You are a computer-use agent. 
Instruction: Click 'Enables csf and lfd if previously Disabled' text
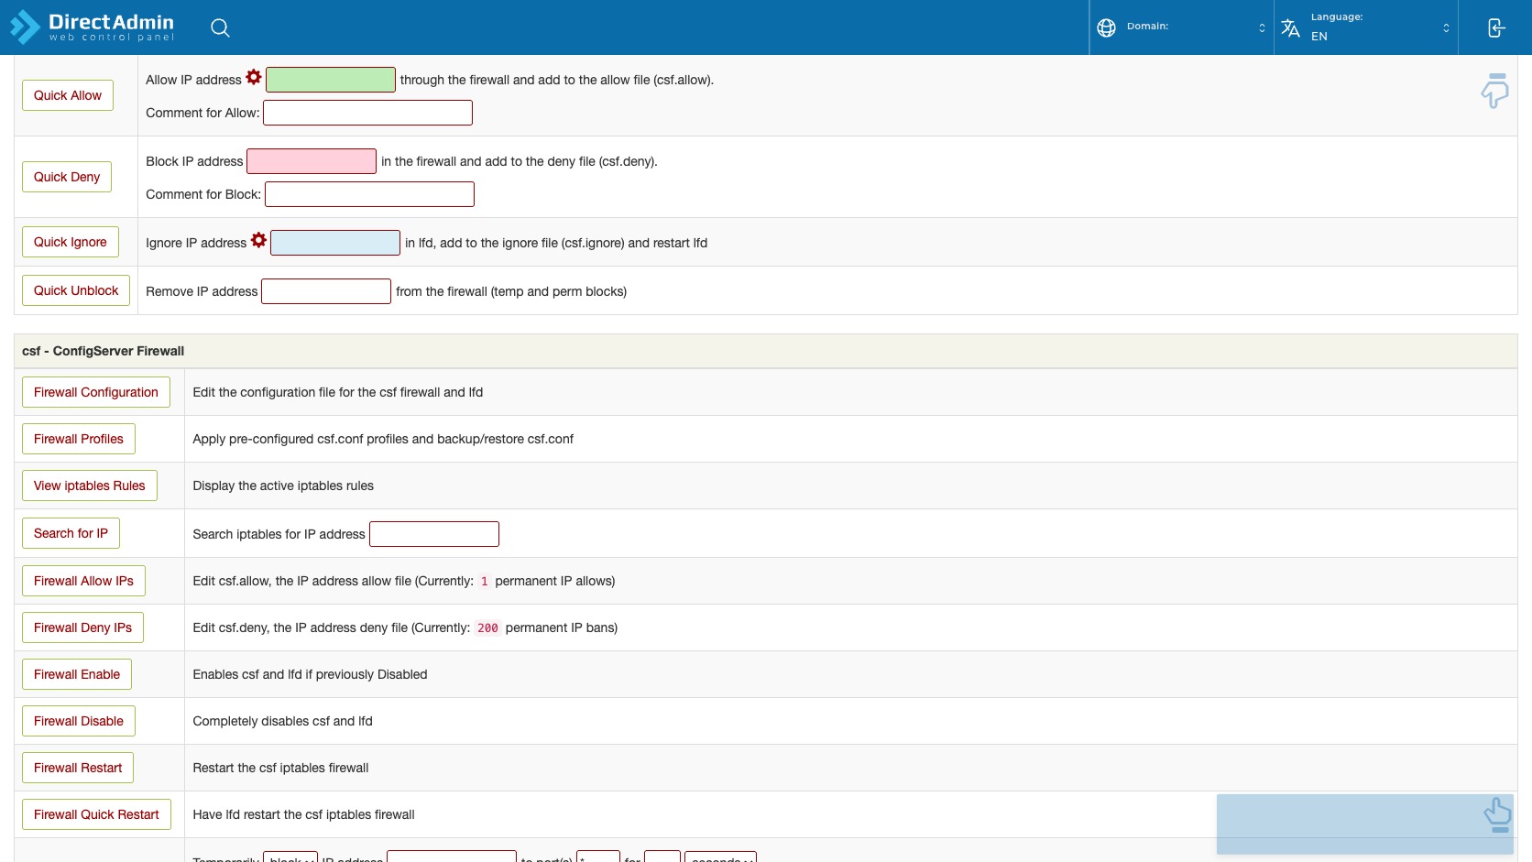click(310, 674)
